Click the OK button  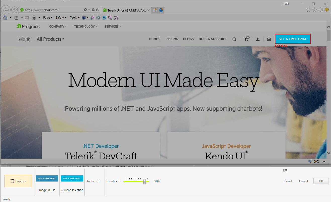point(321,181)
